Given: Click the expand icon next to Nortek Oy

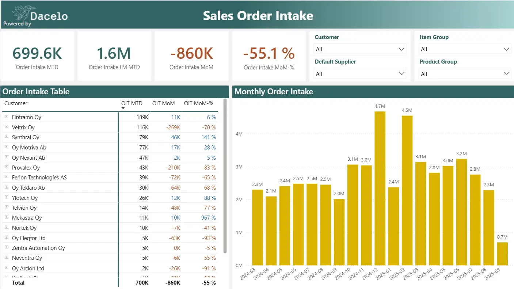Looking at the screenshot, I should point(6,227).
